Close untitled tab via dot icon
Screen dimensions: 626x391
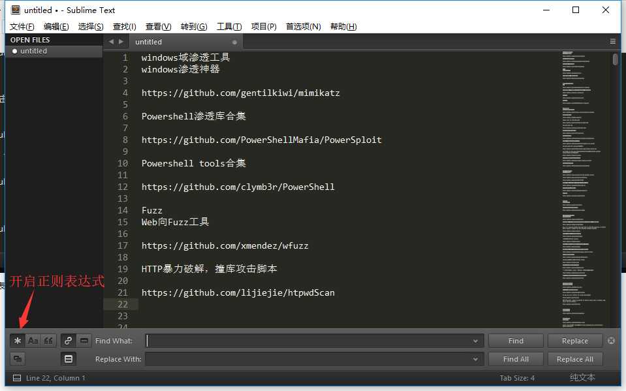tap(234, 42)
